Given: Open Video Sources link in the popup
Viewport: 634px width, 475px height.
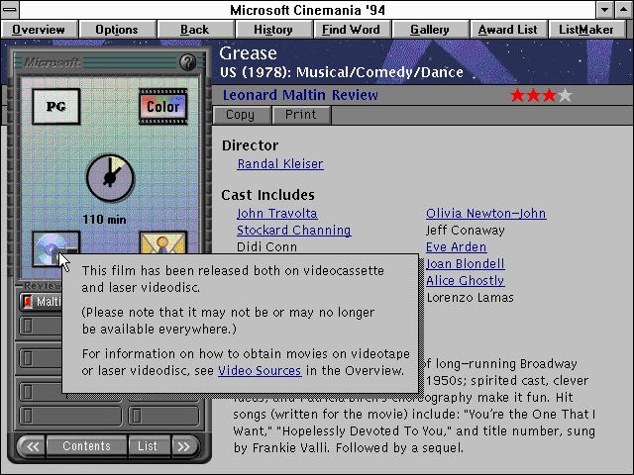Looking at the screenshot, I should point(260,371).
